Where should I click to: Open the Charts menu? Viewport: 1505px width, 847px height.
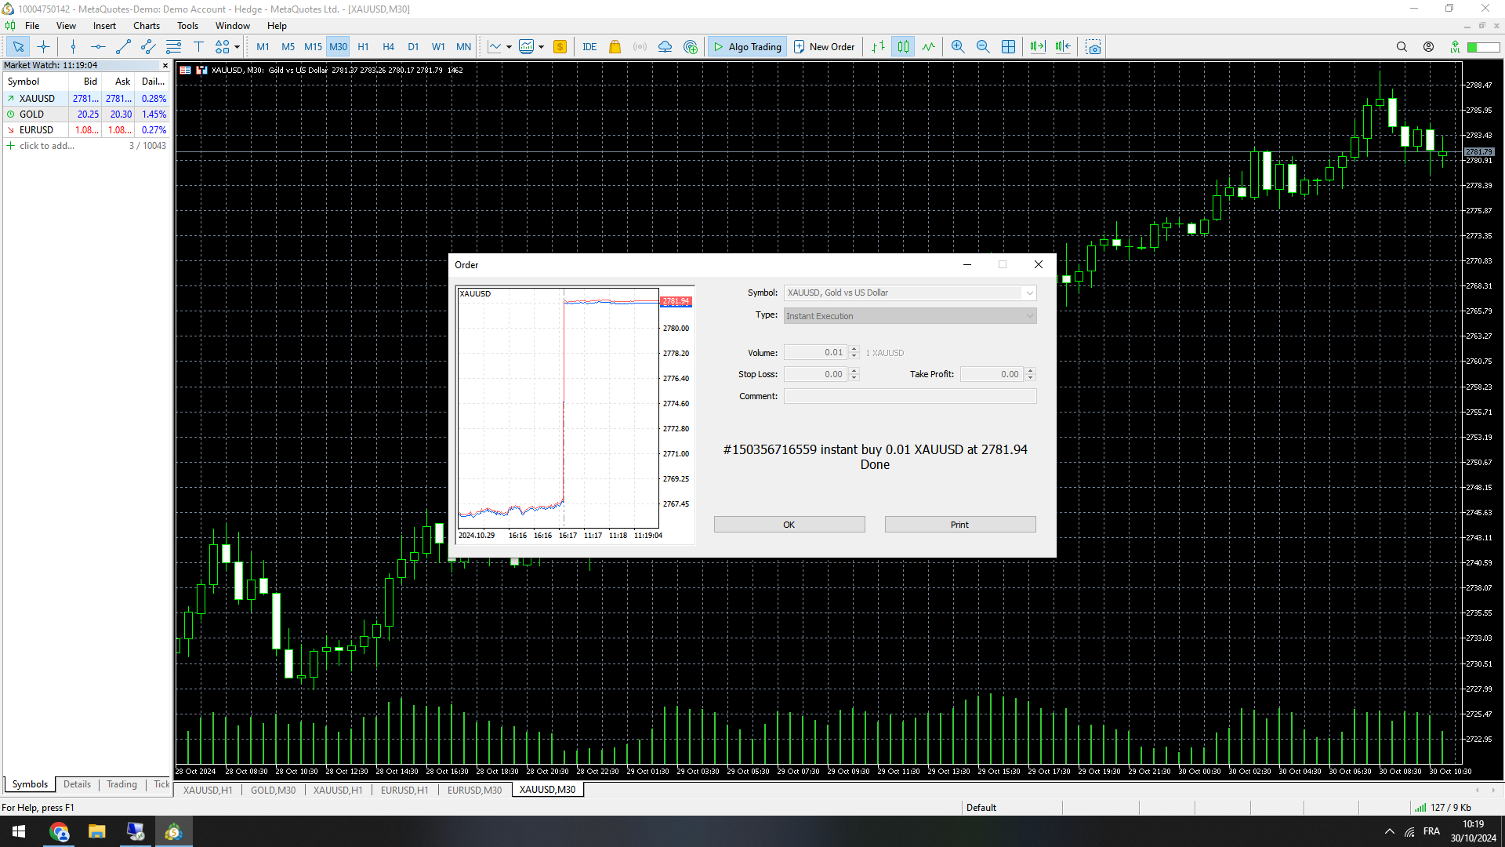[x=147, y=26]
